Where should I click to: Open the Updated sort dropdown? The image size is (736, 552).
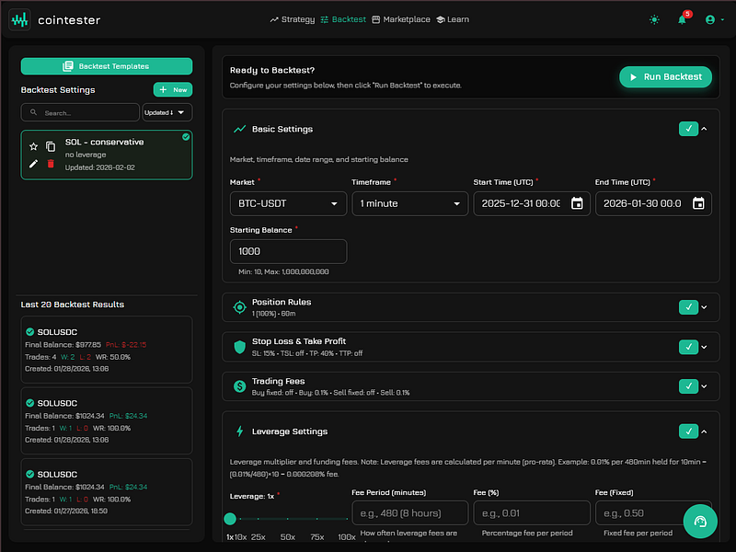[x=167, y=112]
